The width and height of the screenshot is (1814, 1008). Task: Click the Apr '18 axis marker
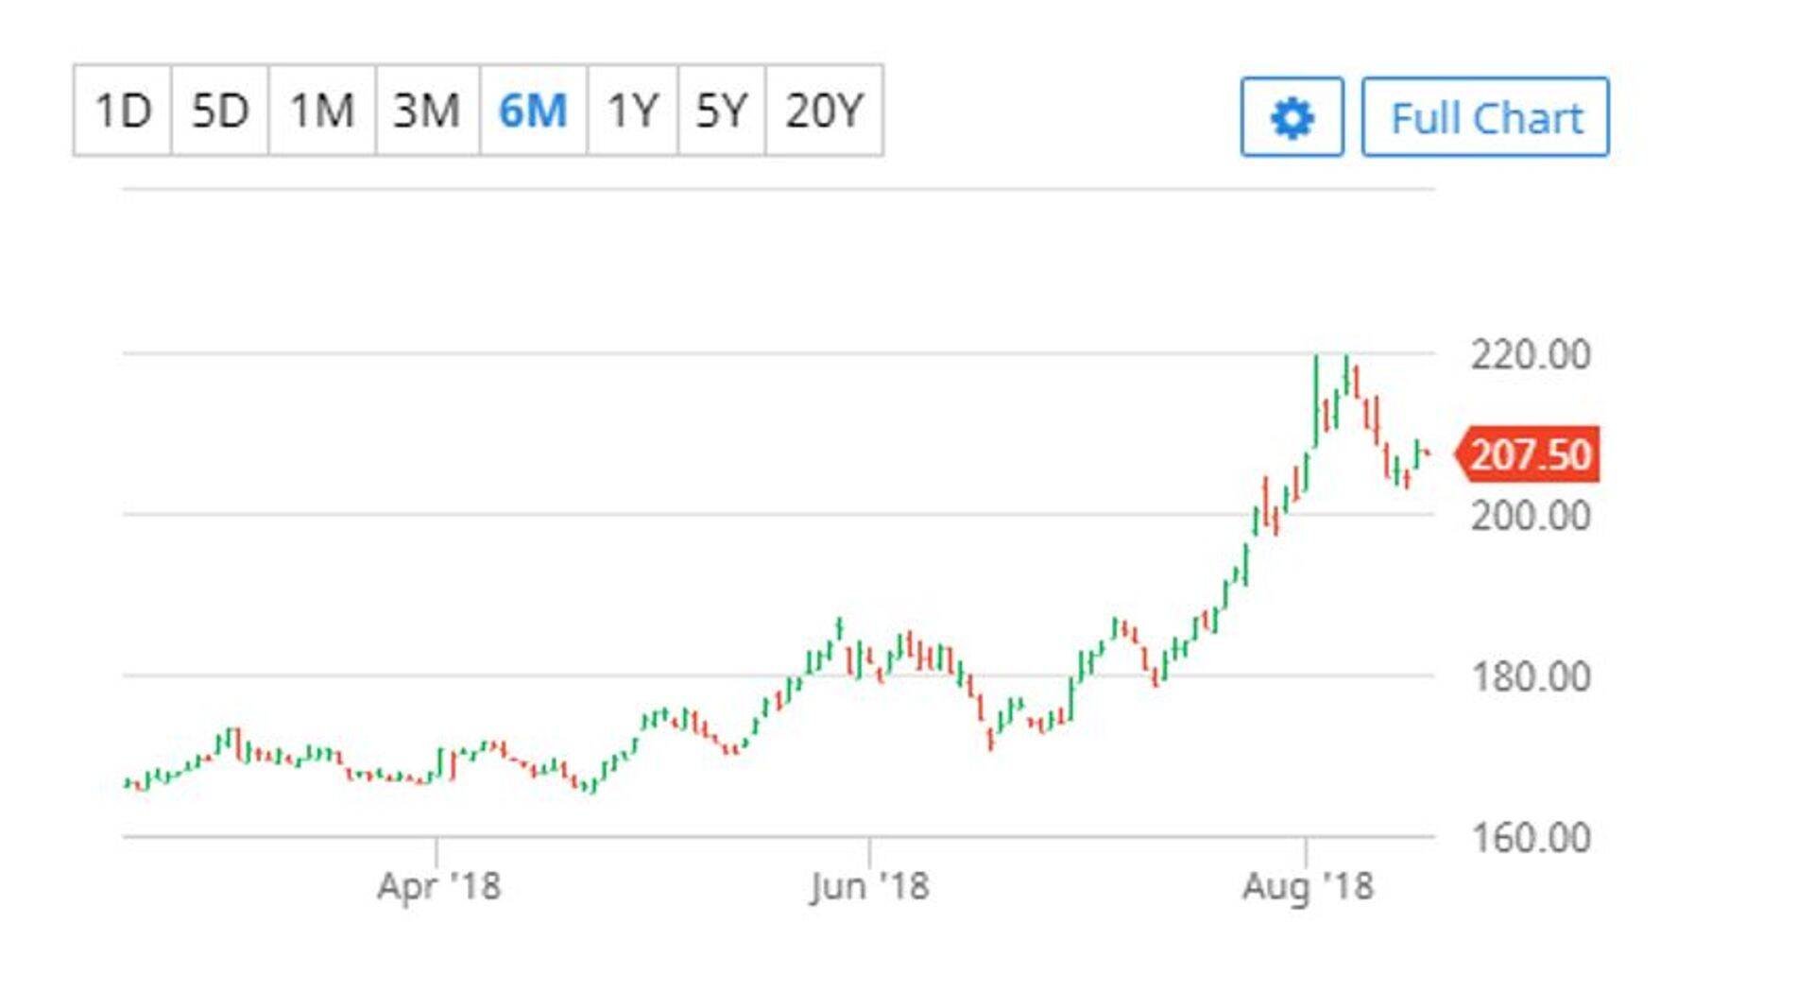(438, 886)
